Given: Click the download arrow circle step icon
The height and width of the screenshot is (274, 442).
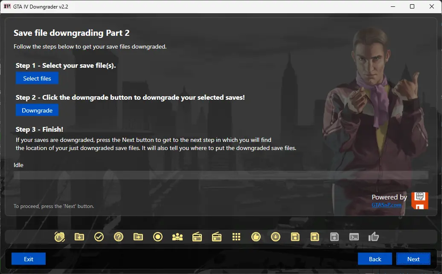Looking at the screenshot, I should 276,237.
